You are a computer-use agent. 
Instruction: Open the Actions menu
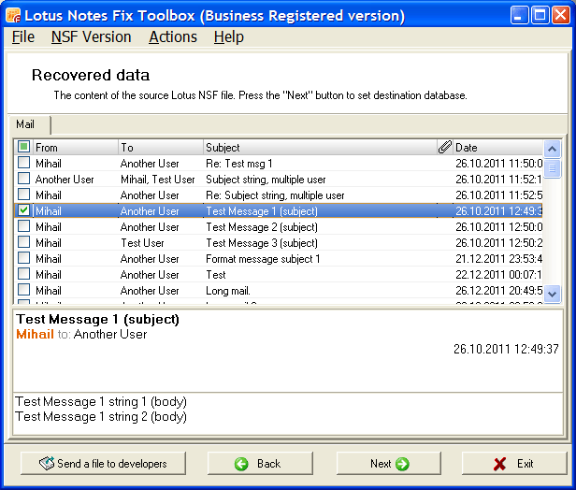tap(173, 37)
